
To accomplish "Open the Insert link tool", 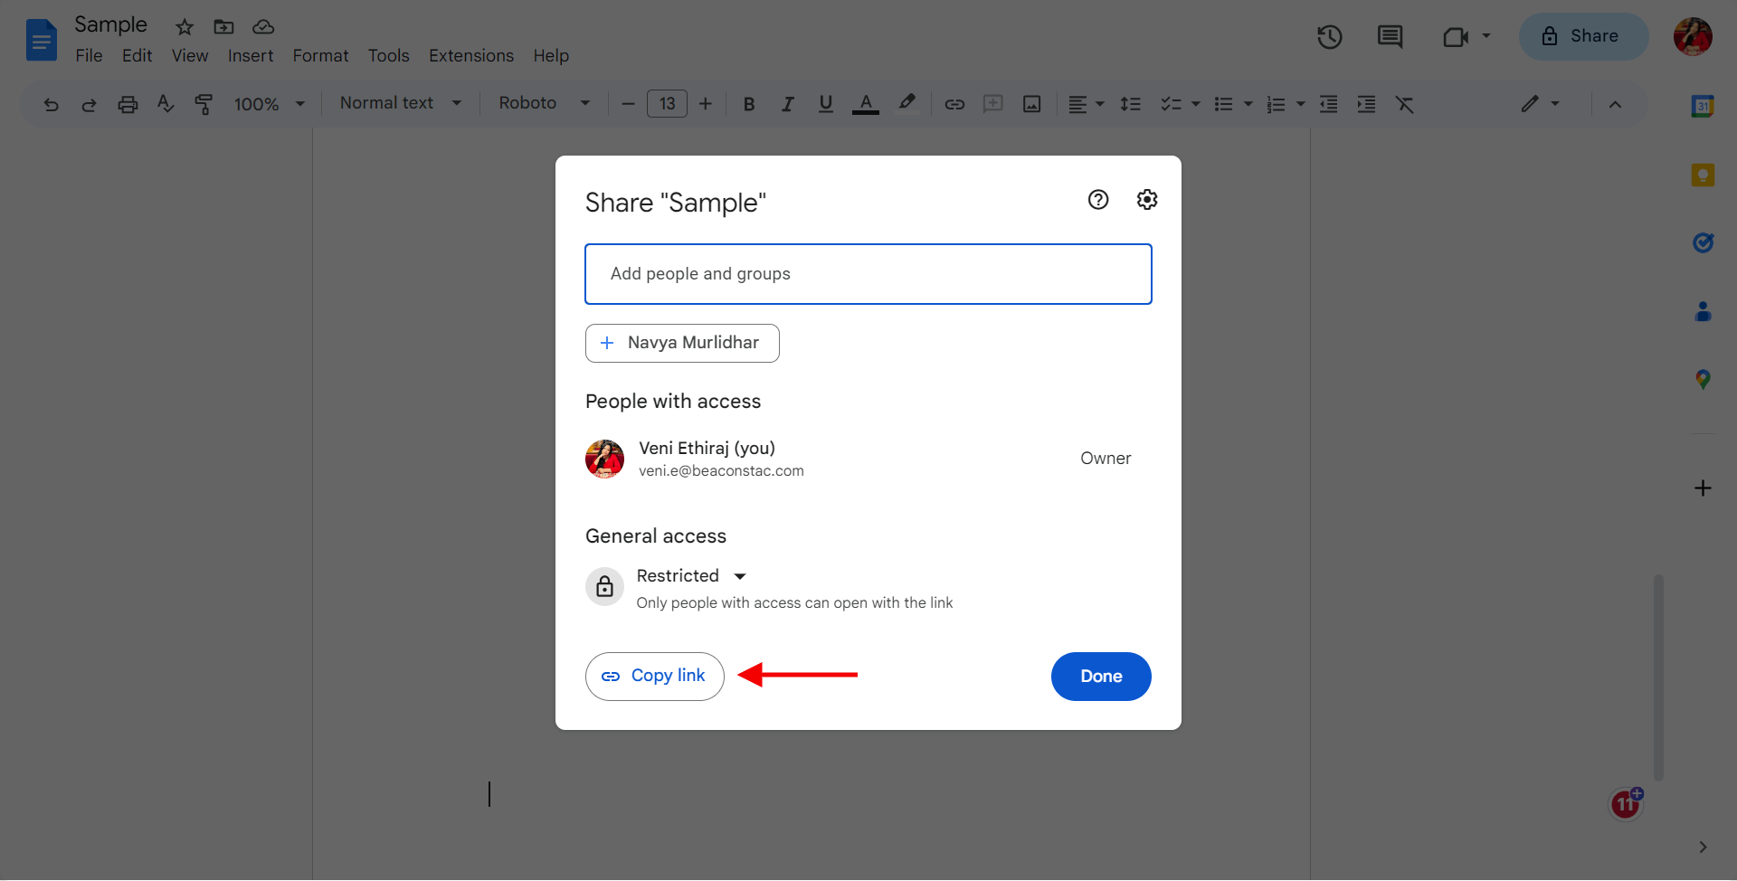I will point(954,104).
